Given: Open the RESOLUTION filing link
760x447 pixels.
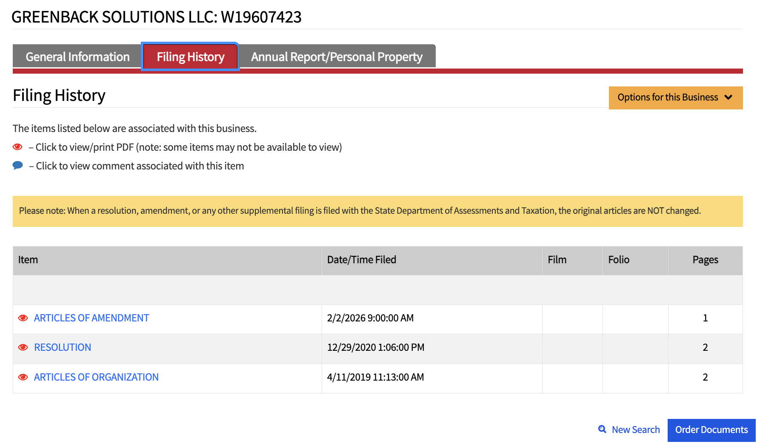Looking at the screenshot, I should (x=63, y=347).
